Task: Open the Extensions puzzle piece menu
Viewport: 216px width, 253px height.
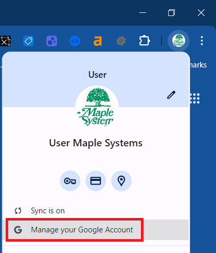Action: (145, 41)
